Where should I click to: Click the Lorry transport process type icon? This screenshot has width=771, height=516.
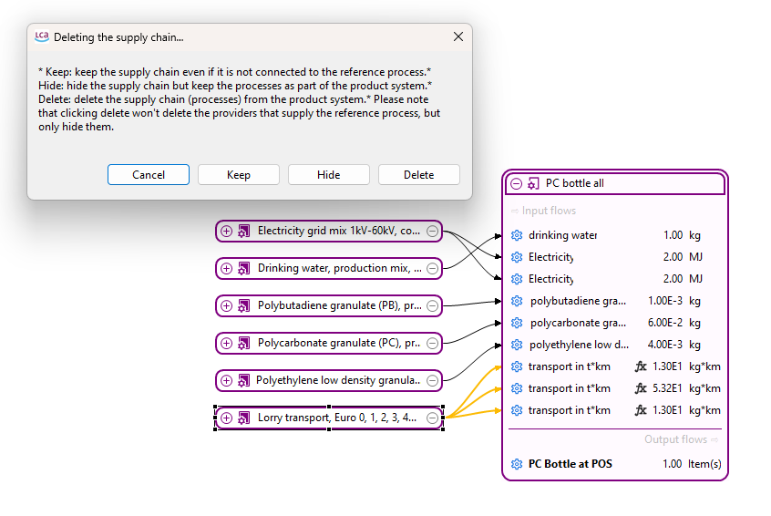point(244,418)
